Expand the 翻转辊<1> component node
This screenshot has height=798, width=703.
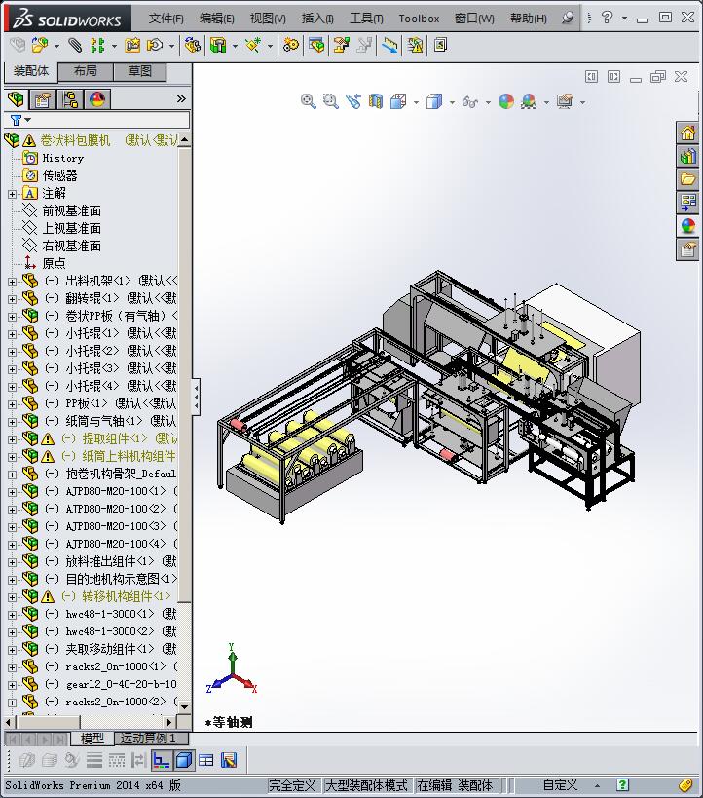13,299
